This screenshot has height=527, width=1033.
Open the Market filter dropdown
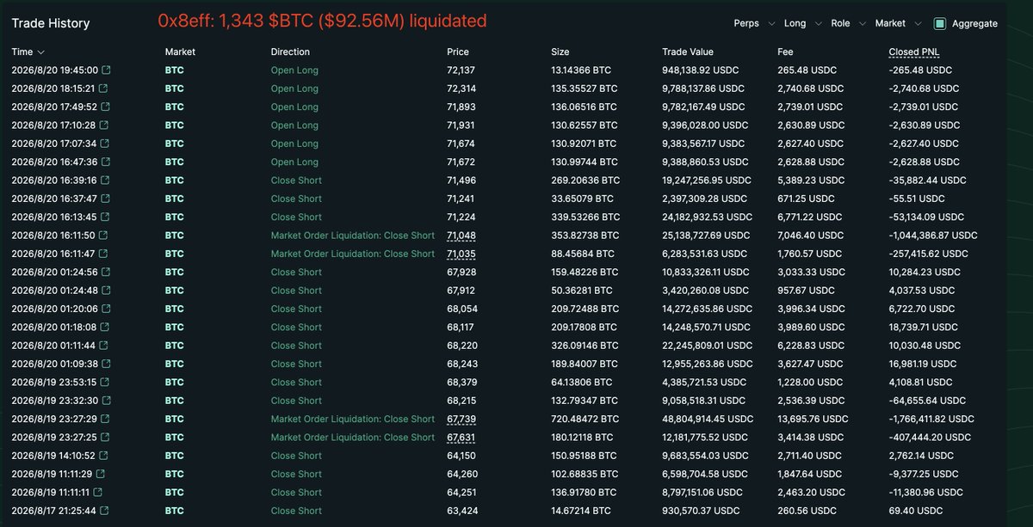[898, 24]
